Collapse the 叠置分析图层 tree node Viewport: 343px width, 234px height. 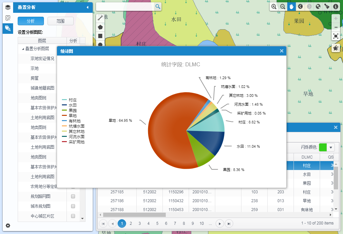click(x=23, y=49)
